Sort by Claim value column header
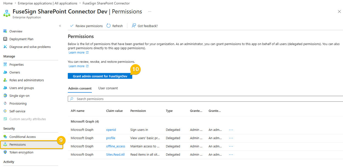 114,111
